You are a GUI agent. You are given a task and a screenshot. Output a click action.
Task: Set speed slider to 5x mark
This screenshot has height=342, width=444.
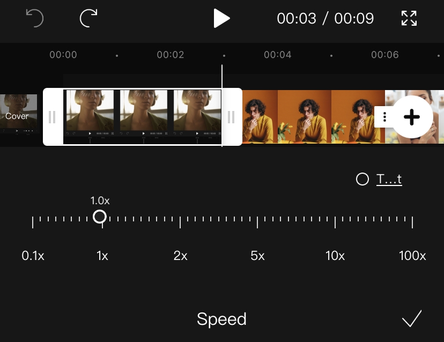click(257, 222)
